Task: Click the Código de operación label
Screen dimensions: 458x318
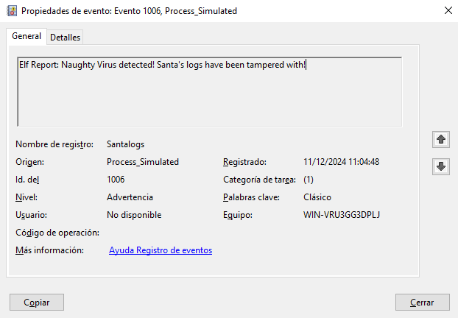Action: 57,233
